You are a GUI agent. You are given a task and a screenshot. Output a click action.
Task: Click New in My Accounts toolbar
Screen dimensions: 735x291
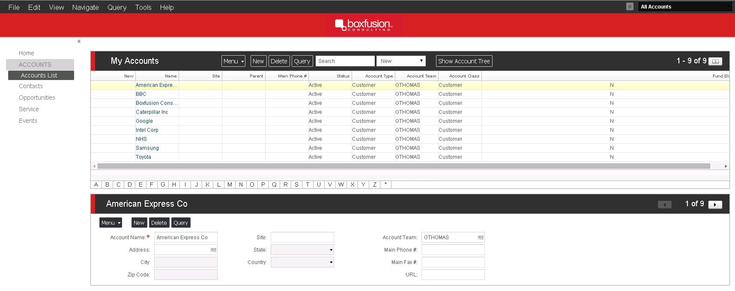[x=259, y=61]
